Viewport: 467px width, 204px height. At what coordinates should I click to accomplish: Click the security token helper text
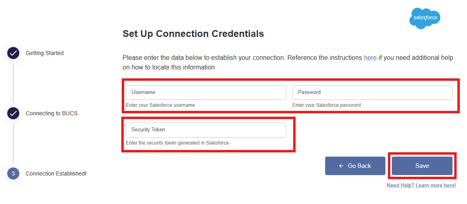coord(177,143)
